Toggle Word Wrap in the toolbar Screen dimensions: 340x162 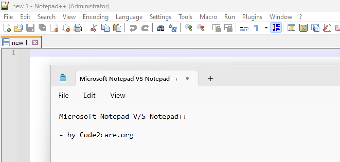tap(243, 28)
